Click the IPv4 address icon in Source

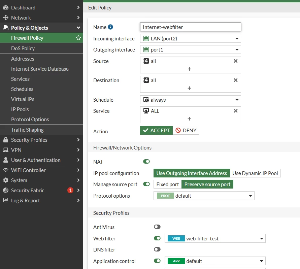point(146,61)
